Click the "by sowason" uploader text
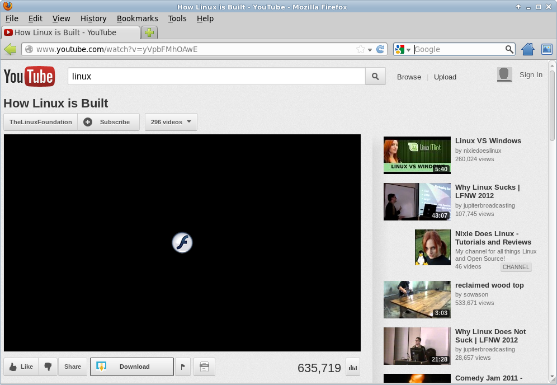Image resolution: width=557 pixels, height=385 pixels. [472, 295]
